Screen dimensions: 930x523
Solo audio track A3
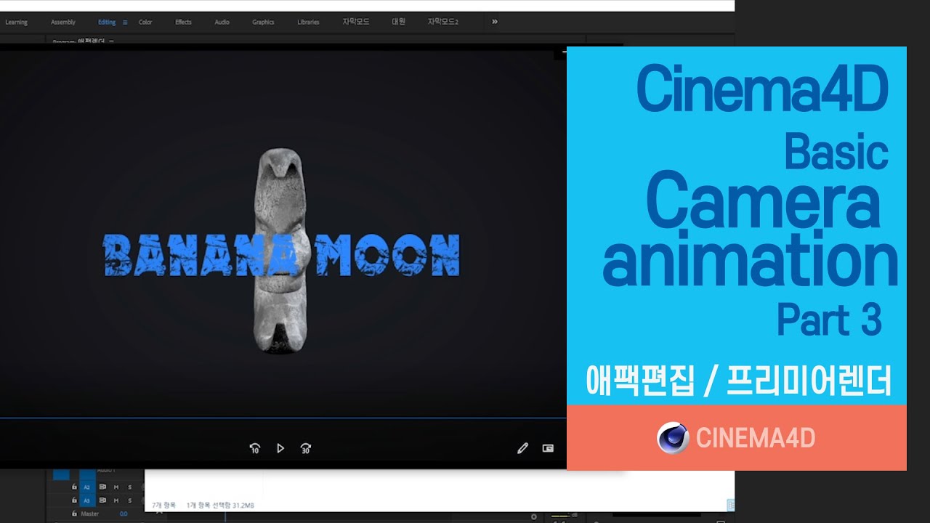click(x=130, y=500)
